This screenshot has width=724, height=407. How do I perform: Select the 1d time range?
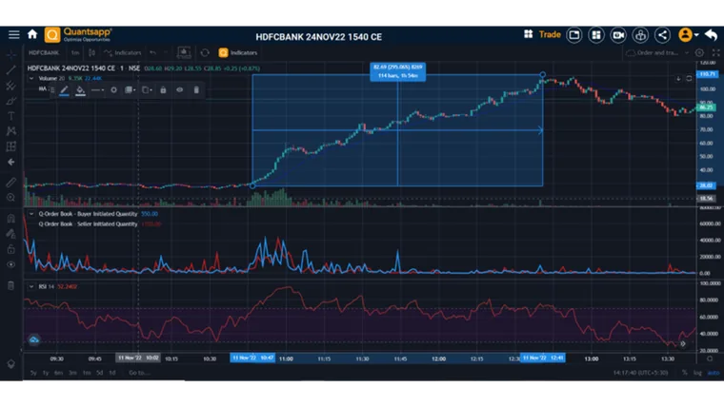tap(112, 373)
